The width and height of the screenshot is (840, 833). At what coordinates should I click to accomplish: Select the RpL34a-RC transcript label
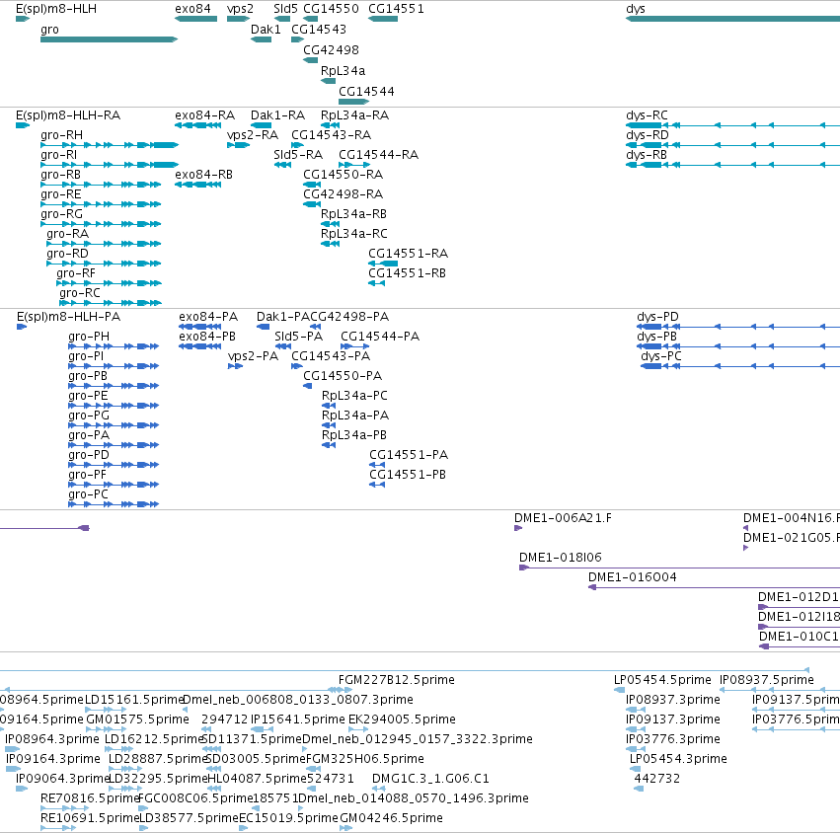354,234
